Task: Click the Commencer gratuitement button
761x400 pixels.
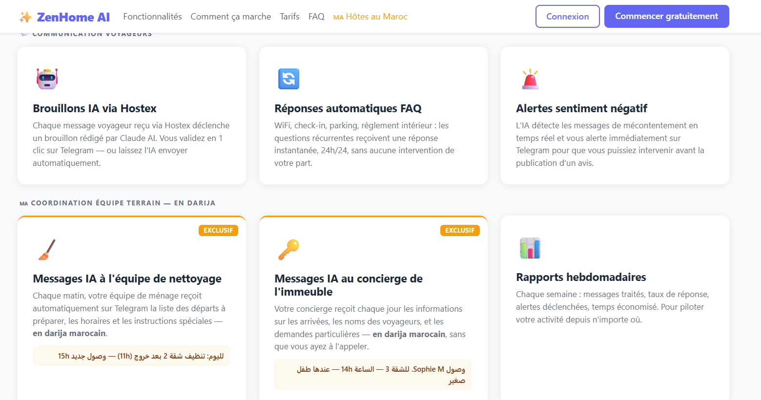Action: [666, 16]
